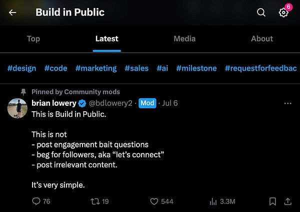Open the About tab
This screenshot has height=212, width=300.
(262, 39)
